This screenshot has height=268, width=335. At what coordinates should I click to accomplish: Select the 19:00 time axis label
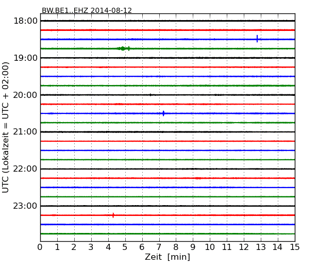(25, 58)
